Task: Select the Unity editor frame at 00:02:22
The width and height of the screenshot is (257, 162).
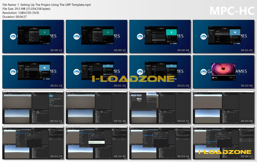Action: coord(33,107)
